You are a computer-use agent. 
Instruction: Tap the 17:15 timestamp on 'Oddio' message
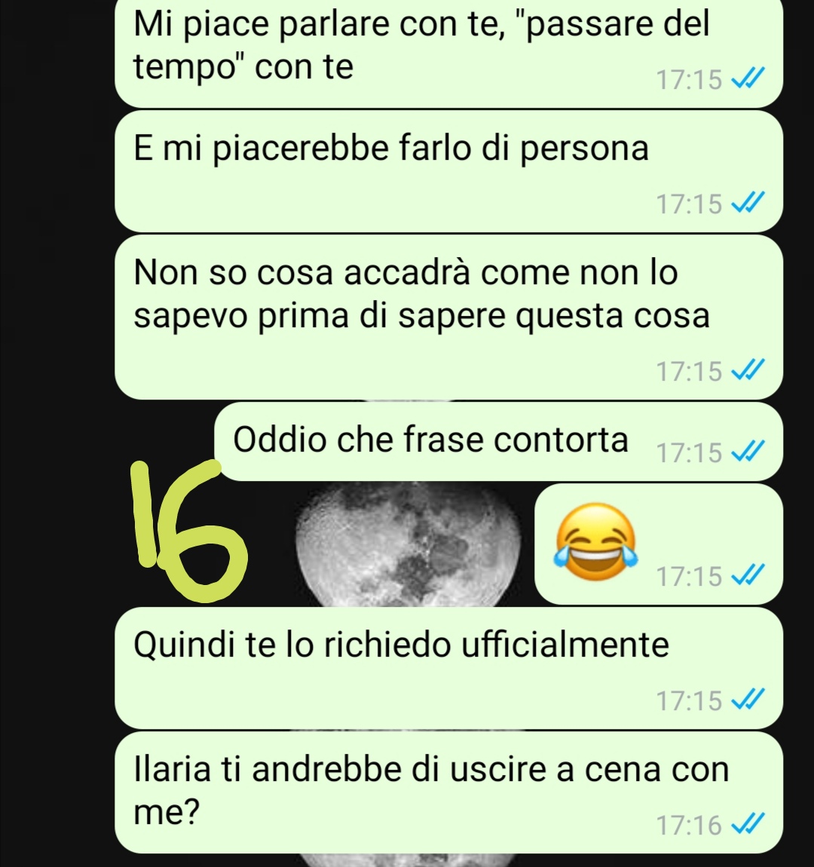pos(689,452)
